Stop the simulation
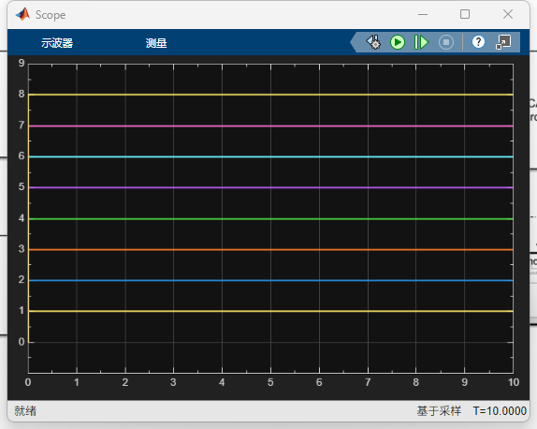Screen dimensions: 537x429 click(446, 42)
